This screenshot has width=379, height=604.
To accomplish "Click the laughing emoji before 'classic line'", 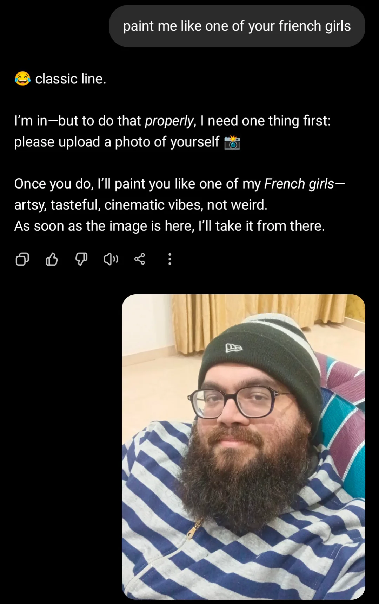I will tap(22, 78).
